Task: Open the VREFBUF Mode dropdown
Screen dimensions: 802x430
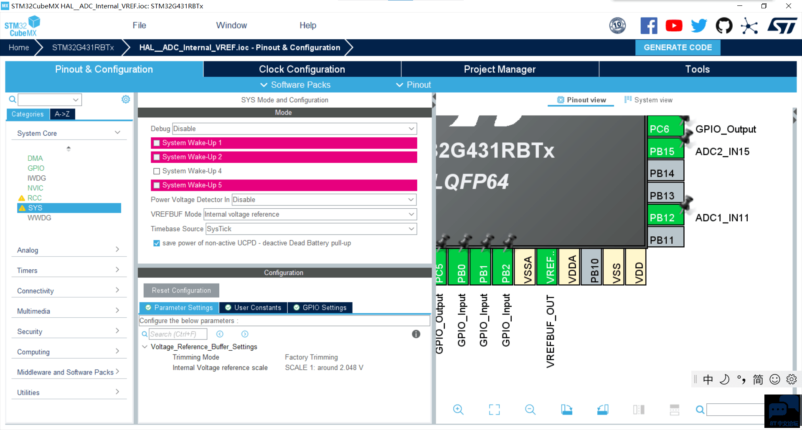Action: (310, 214)
